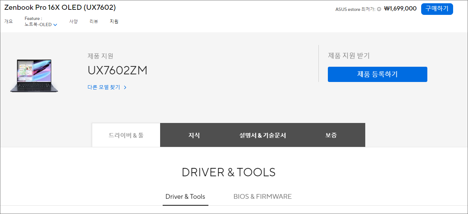Click the blue 구매하기 purchase button
This screenshot has height=214, width=468.
tap(437, 9)
